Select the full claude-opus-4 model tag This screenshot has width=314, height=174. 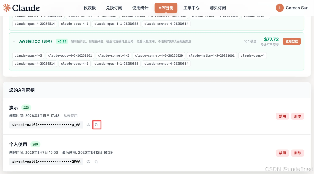click(253, 55)
